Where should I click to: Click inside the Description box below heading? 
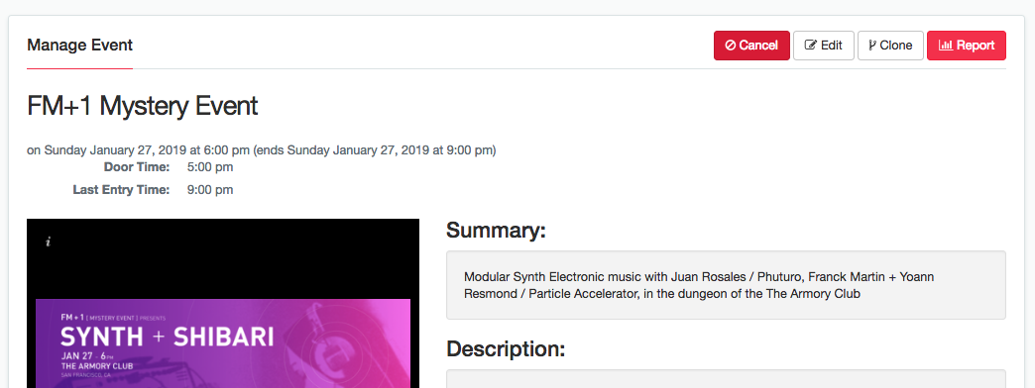726,379
